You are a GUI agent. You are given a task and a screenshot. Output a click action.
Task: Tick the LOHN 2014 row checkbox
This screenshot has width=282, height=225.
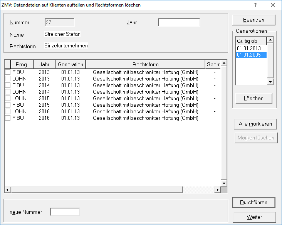pyautogui.click(x=7, y=92)
